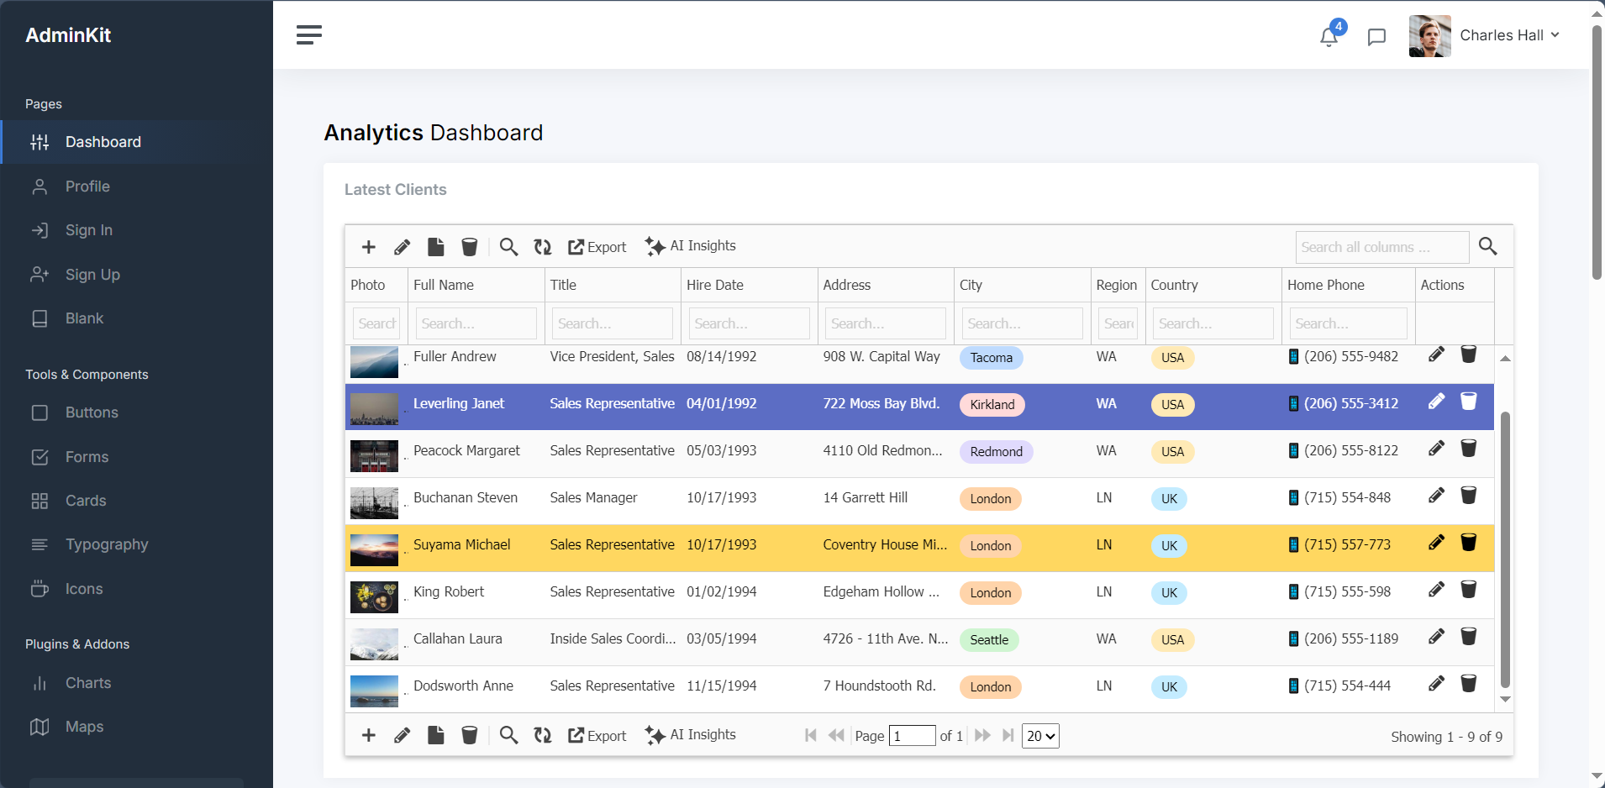
Task: Open the rows-per-page dropdown showing 20
Action: (1040, 736)
